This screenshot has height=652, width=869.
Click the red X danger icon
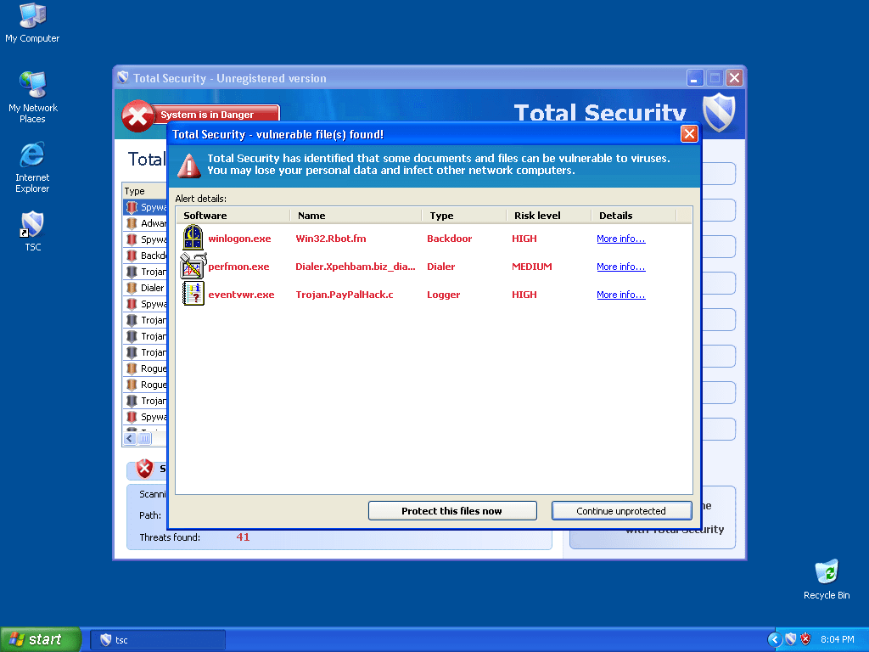click(x=137, y=115)
